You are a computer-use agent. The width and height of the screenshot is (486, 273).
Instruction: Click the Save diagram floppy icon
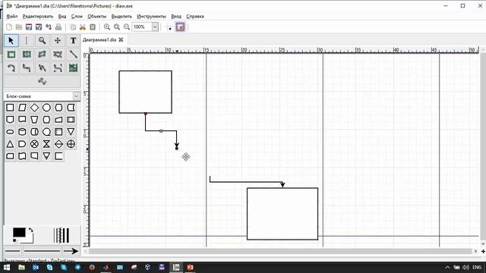click(29, 27)
